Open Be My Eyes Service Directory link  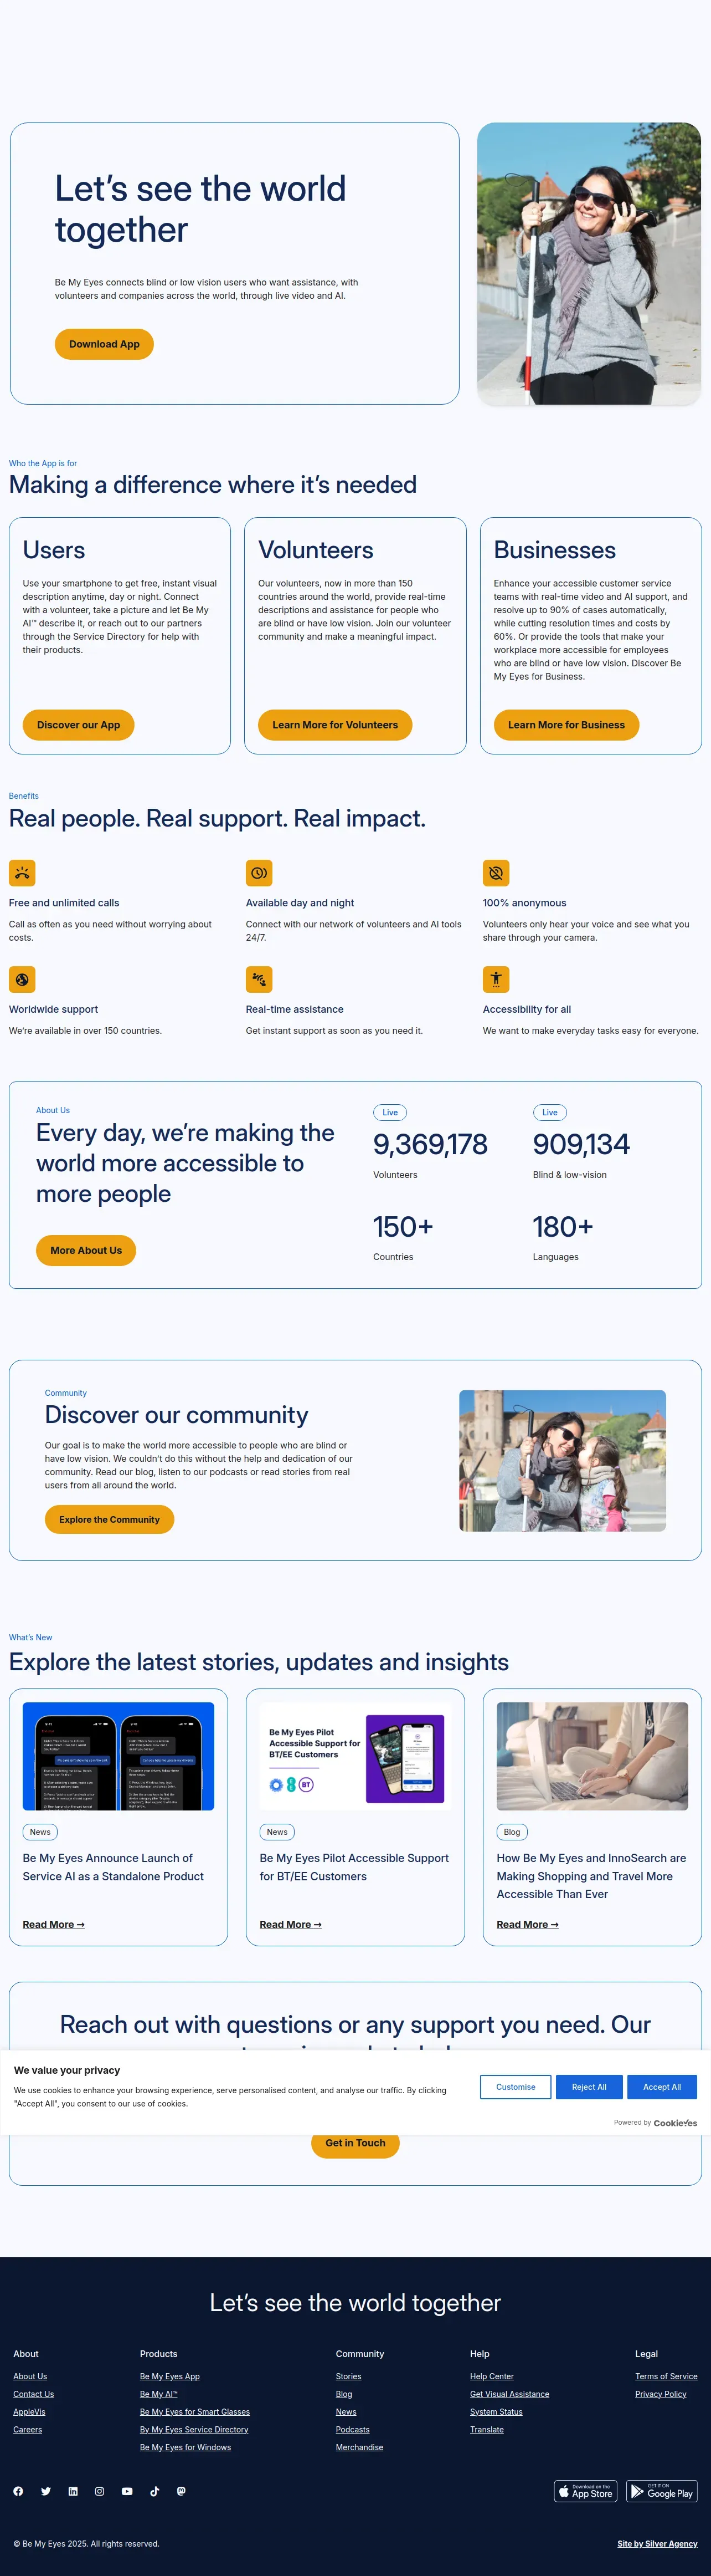point(194,2430)
